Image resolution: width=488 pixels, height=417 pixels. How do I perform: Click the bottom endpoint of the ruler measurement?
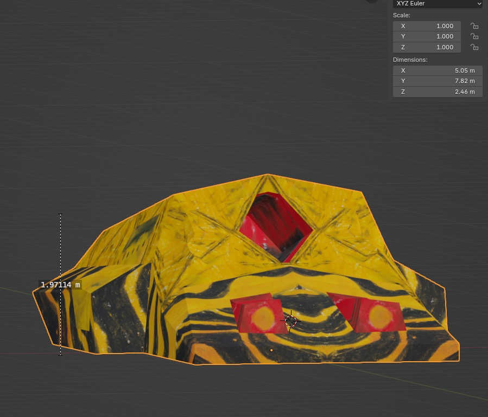60,355
